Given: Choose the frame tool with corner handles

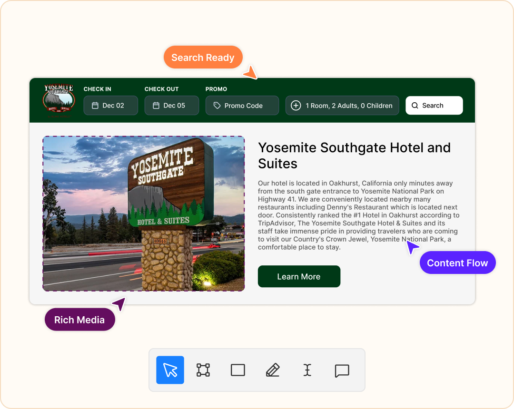Looking at the screenshot, I should (x=203, y=370).
